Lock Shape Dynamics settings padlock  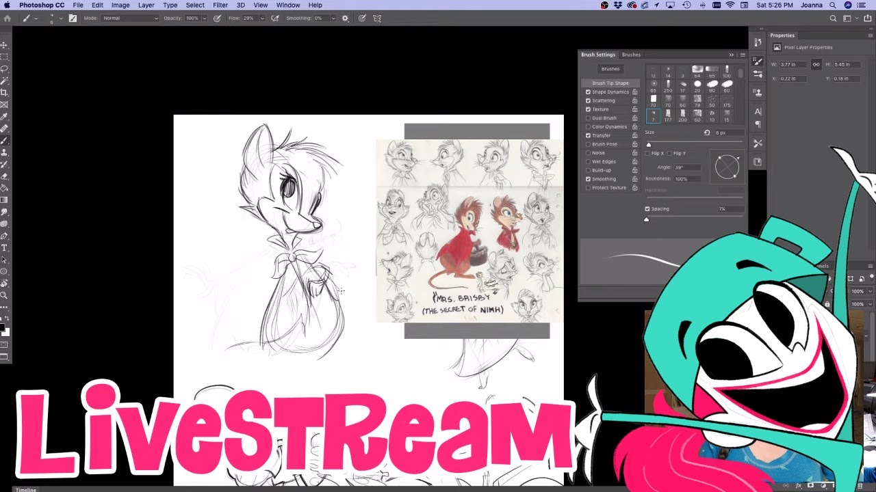tap(635, 92)
